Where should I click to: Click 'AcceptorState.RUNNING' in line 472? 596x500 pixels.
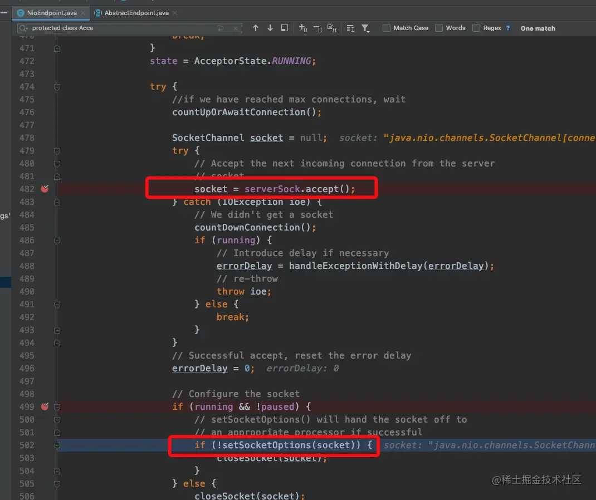tap(252, 61)
